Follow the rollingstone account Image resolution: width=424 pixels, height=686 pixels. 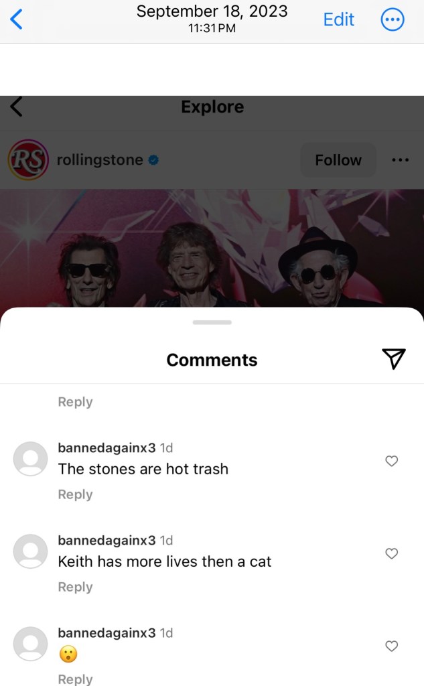(x=338, y=160)
